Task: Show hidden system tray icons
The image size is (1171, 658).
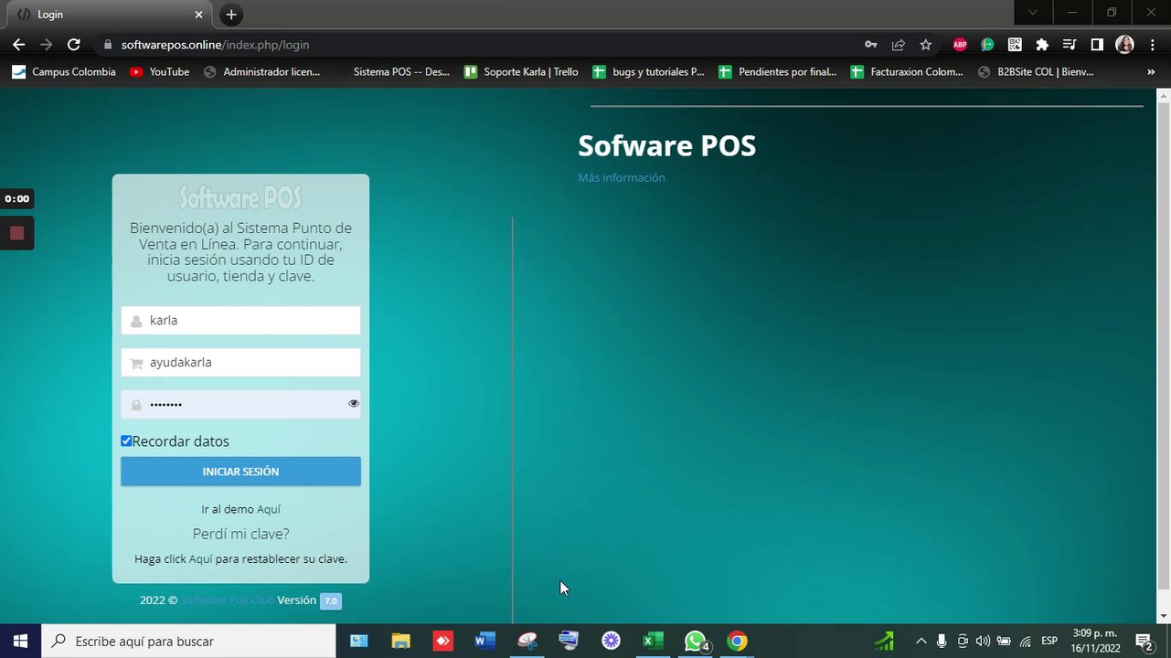Action: click(921, 642)
